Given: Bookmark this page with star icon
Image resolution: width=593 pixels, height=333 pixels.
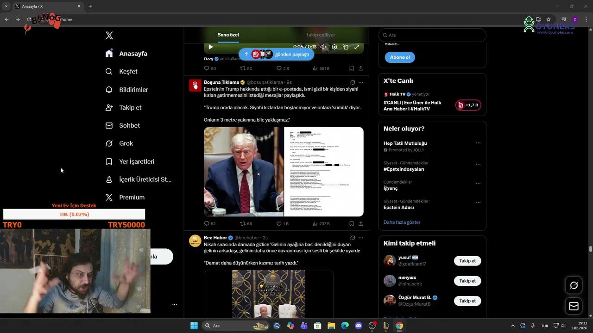Looking at the screenshot, I should click(549, 19).
